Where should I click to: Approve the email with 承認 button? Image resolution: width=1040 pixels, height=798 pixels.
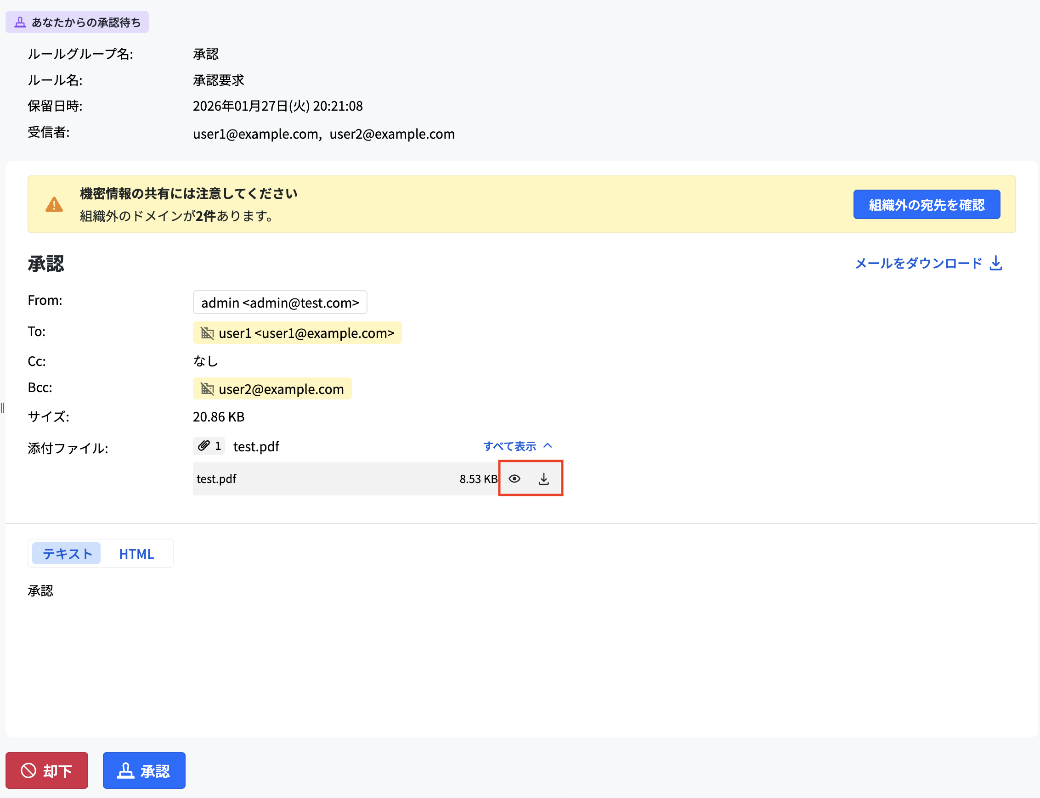[x=144, y=770]
